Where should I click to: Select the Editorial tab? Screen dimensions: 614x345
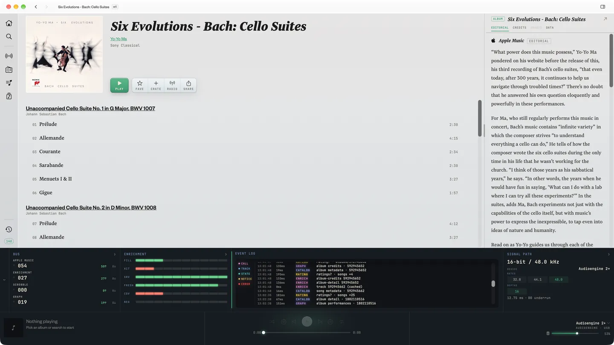click(x=500, y=28)
